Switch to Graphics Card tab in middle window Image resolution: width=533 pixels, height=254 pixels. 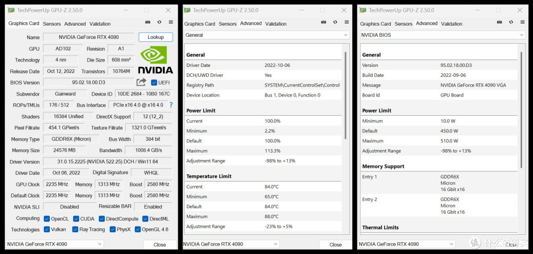200,24
